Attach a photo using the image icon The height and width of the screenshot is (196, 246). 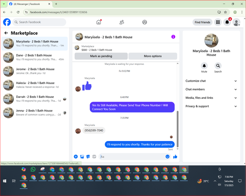pyautogui.click(x=82, y=157)
